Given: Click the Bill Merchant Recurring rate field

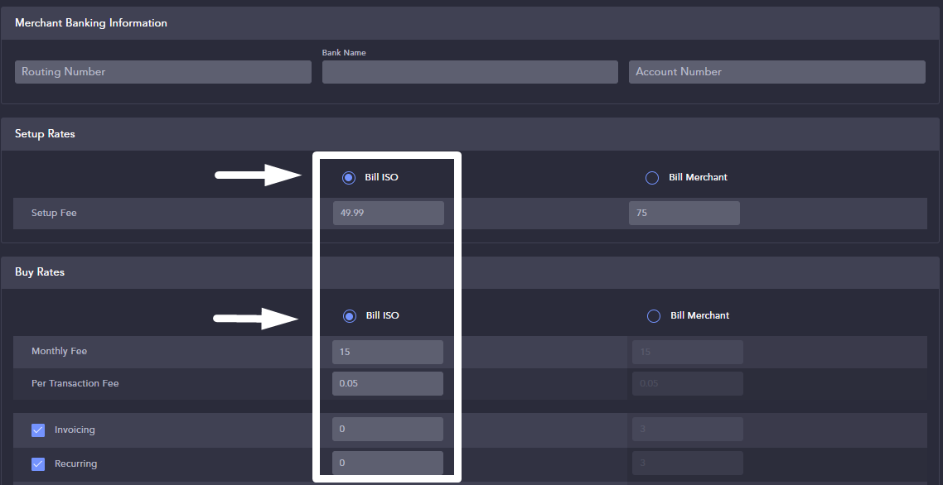Looking at the screenshot, I should (x=688, y=463).
